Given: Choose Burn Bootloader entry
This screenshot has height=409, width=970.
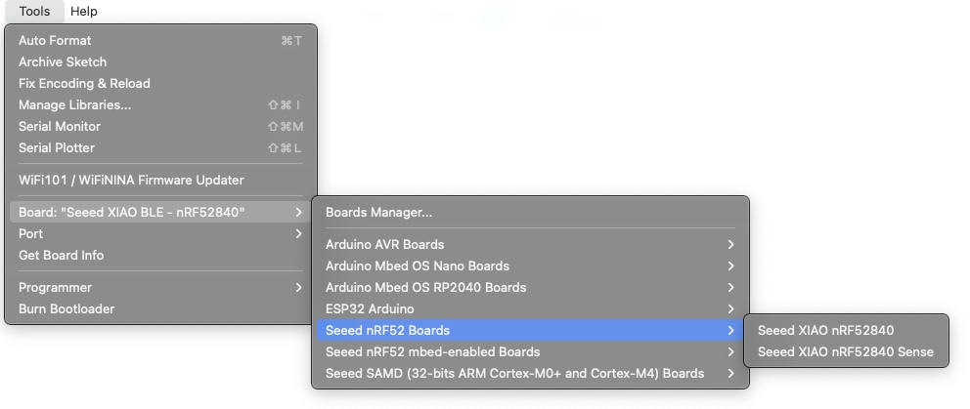Looking at the screenshot, I should (x=160, y=308).
